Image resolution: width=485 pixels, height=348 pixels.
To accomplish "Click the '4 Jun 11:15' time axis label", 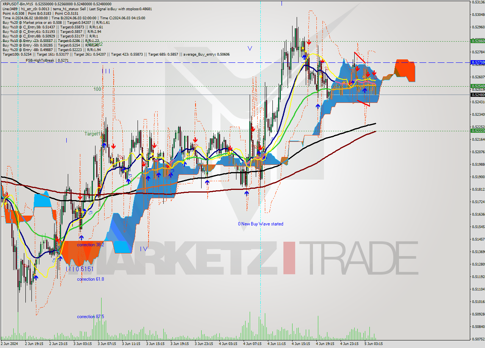I will pyautogui.click(x=277, y=344).
